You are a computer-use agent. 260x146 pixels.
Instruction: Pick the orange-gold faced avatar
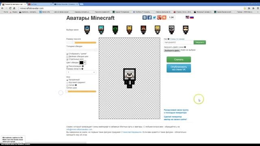[x=129, y=30]
